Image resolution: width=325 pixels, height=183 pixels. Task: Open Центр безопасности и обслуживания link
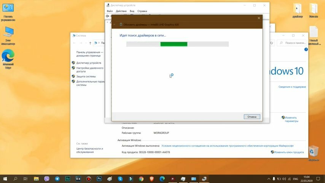(x=89, y=150)
